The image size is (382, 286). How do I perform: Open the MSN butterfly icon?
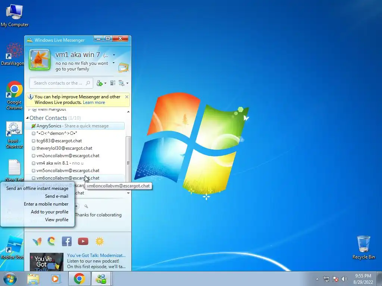pos(37,241)
